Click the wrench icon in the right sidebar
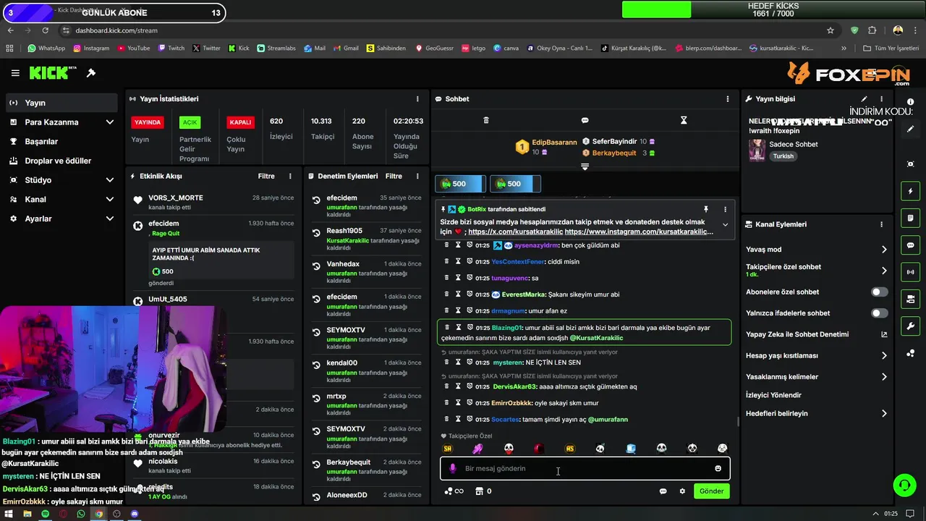This screenshot has width=926, height=521. [910, 326]
